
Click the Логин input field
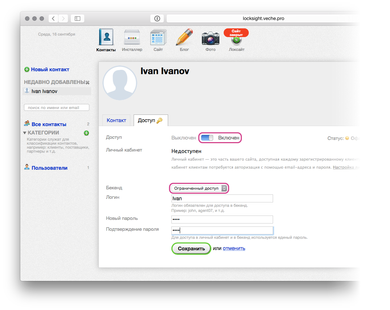(x=222, y=198)
